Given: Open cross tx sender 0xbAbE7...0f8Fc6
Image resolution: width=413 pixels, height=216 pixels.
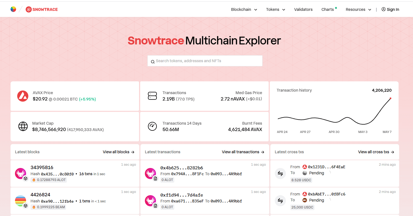Looking at the screenshot, I should pyautogui.click(x=327, y=194).
